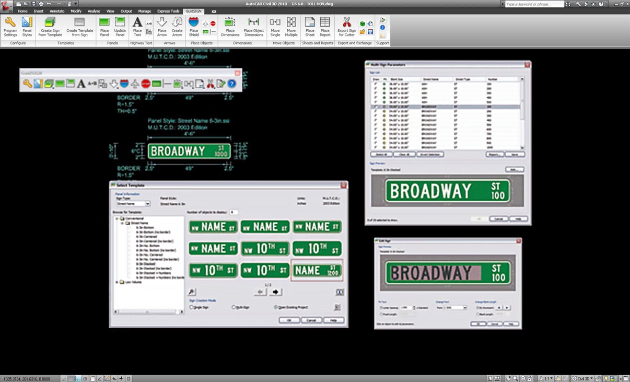Click stop sign icon in floating GuidSIGN toolbar
Screen dimensions: 630x382
(146, 84)
